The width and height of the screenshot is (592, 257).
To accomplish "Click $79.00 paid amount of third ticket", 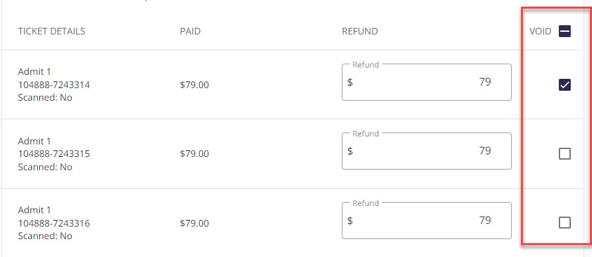I will pos(194,223).
